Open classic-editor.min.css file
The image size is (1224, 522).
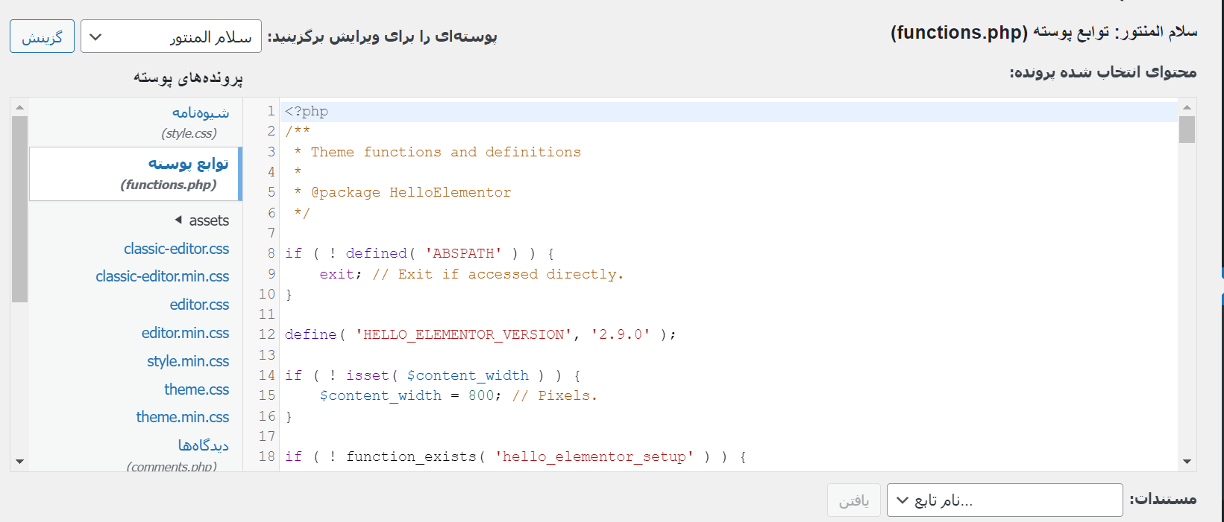click(162, 276)
